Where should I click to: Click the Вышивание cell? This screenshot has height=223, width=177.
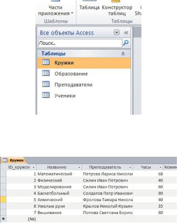[59, 213]
